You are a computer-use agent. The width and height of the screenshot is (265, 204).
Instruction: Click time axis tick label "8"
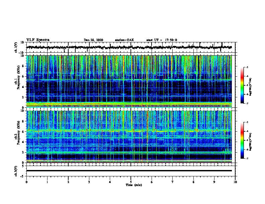tap(193, 182)
